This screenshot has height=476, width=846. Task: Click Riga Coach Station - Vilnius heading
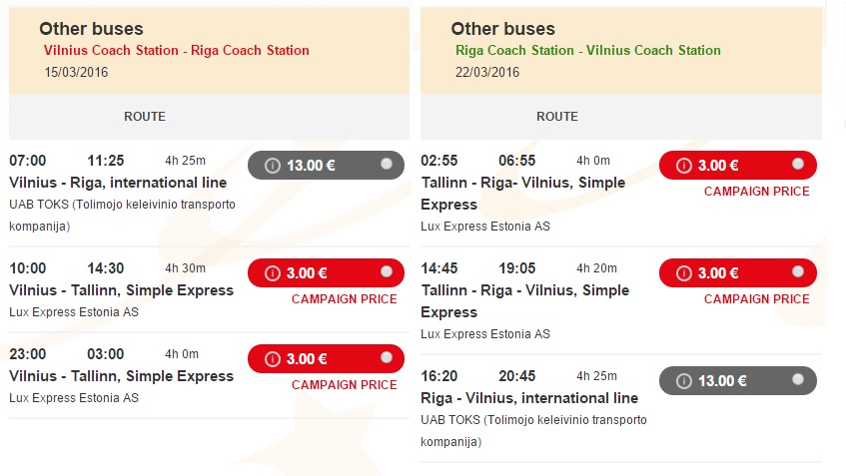pyautogui.click(x=588, y=50)
